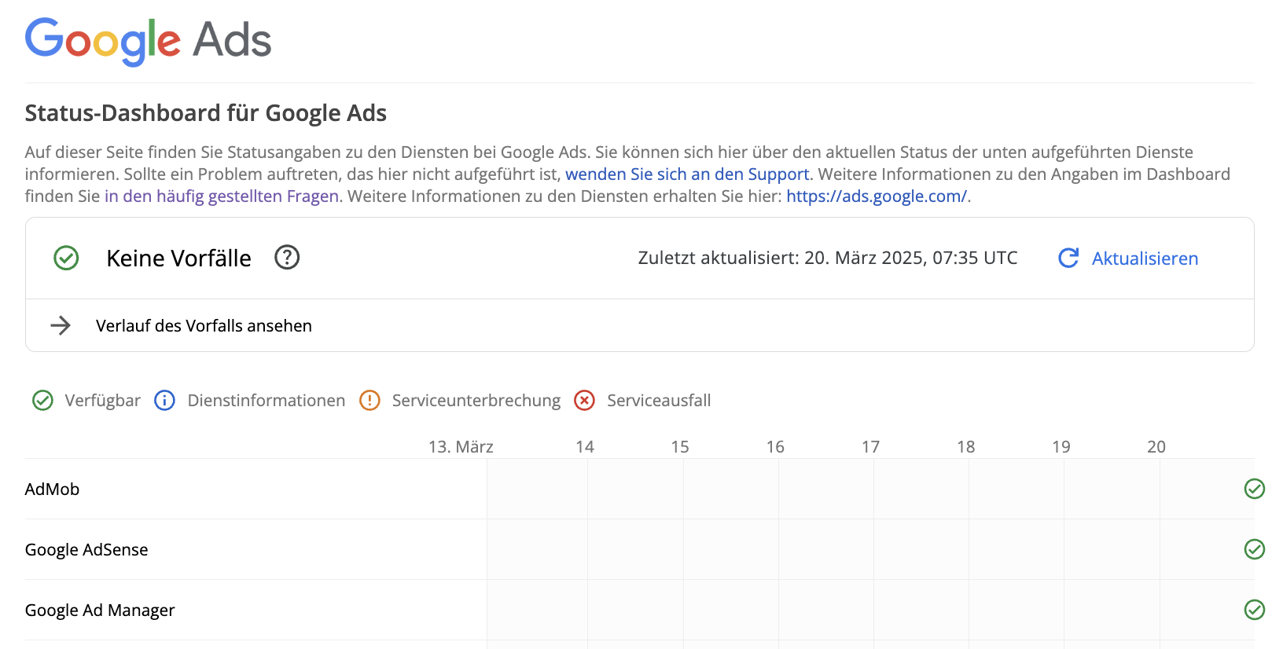Click the '15' date column header

pos(680,446)
